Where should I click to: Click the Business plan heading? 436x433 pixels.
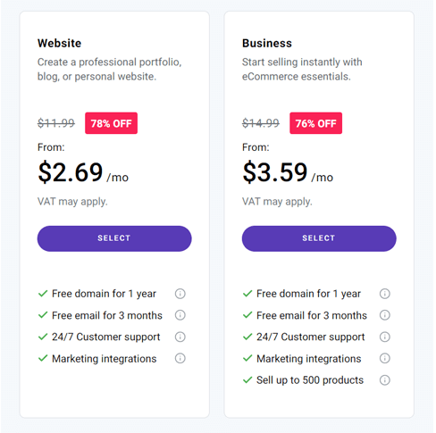[x=267, y=43]
